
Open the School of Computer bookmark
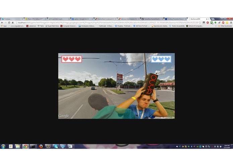[194, 26]
